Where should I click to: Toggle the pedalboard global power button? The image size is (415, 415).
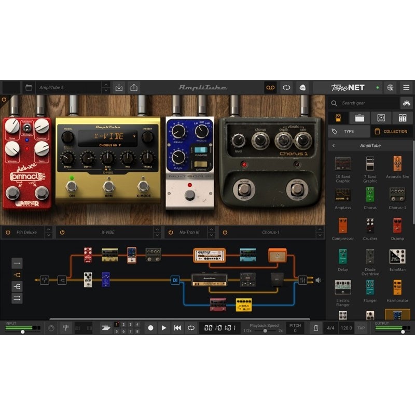tap(4, 100)
